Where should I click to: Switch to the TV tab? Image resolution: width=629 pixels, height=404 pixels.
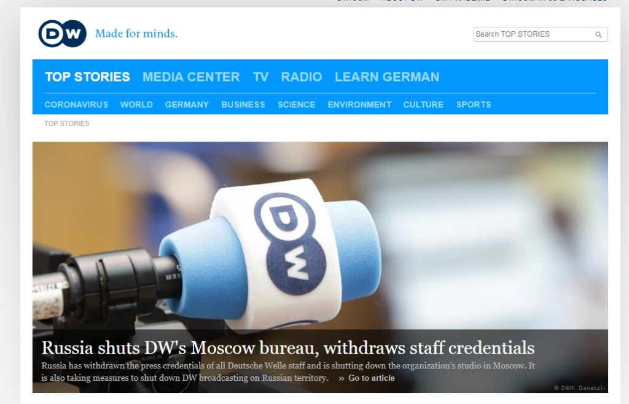[260, 77]
